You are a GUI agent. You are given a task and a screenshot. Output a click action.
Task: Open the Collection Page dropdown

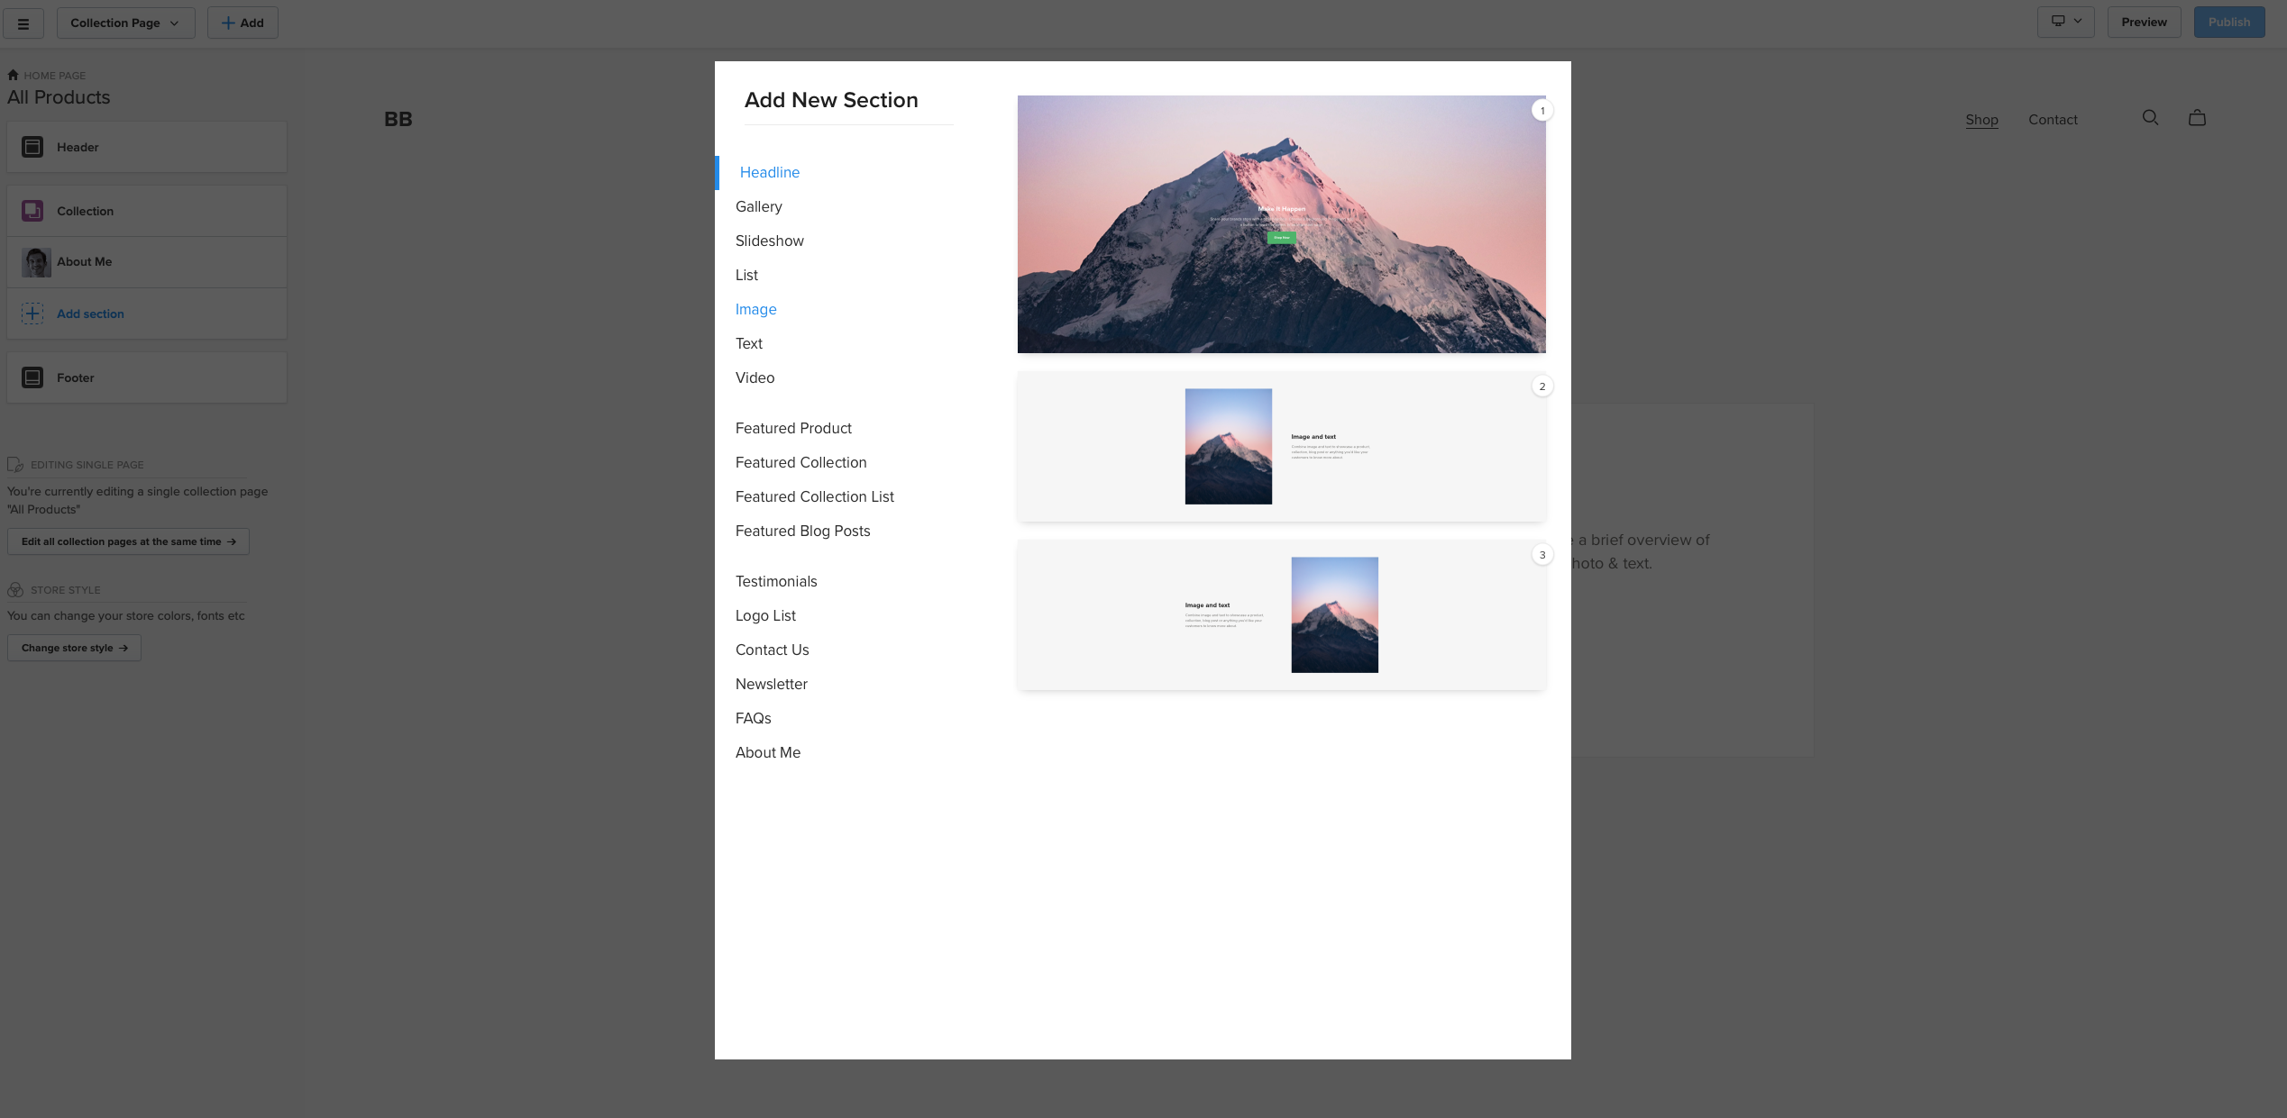point(125,23)
